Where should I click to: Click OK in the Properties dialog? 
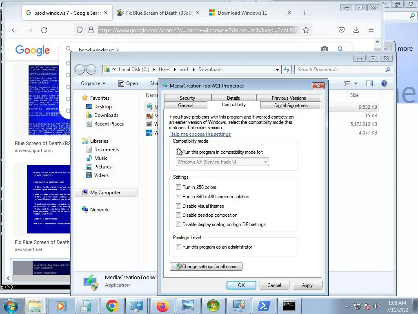[241, 285]
